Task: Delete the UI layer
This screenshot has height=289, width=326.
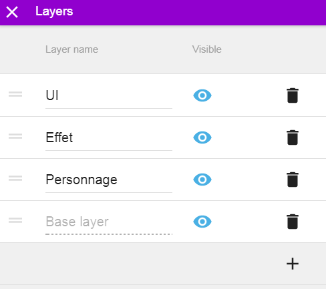Action: tap(293, 95)
